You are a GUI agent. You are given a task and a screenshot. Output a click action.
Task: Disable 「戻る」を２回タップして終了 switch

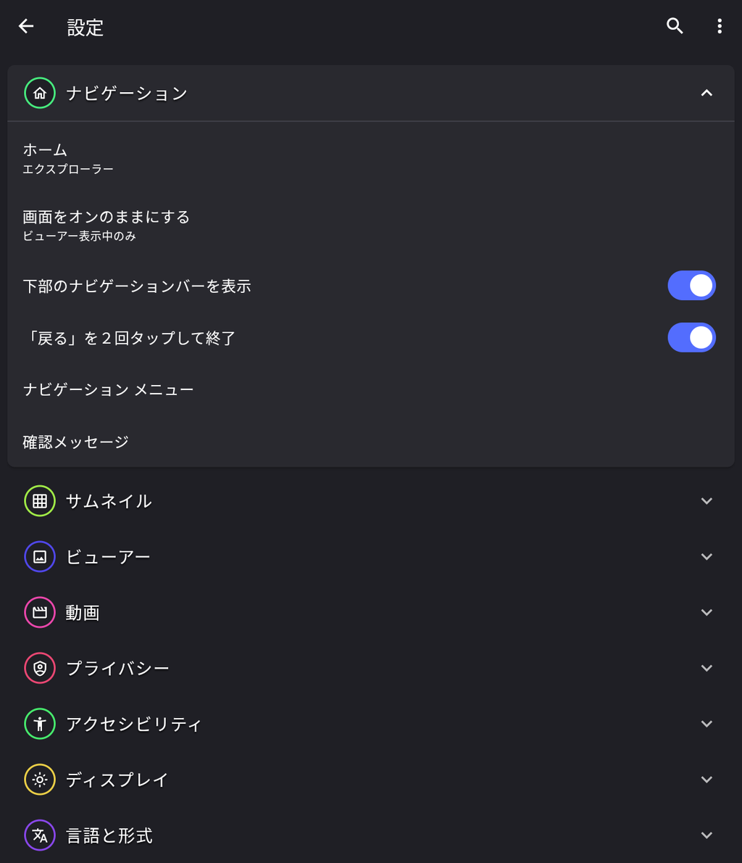pyautogui.click(x=691, y=338)
